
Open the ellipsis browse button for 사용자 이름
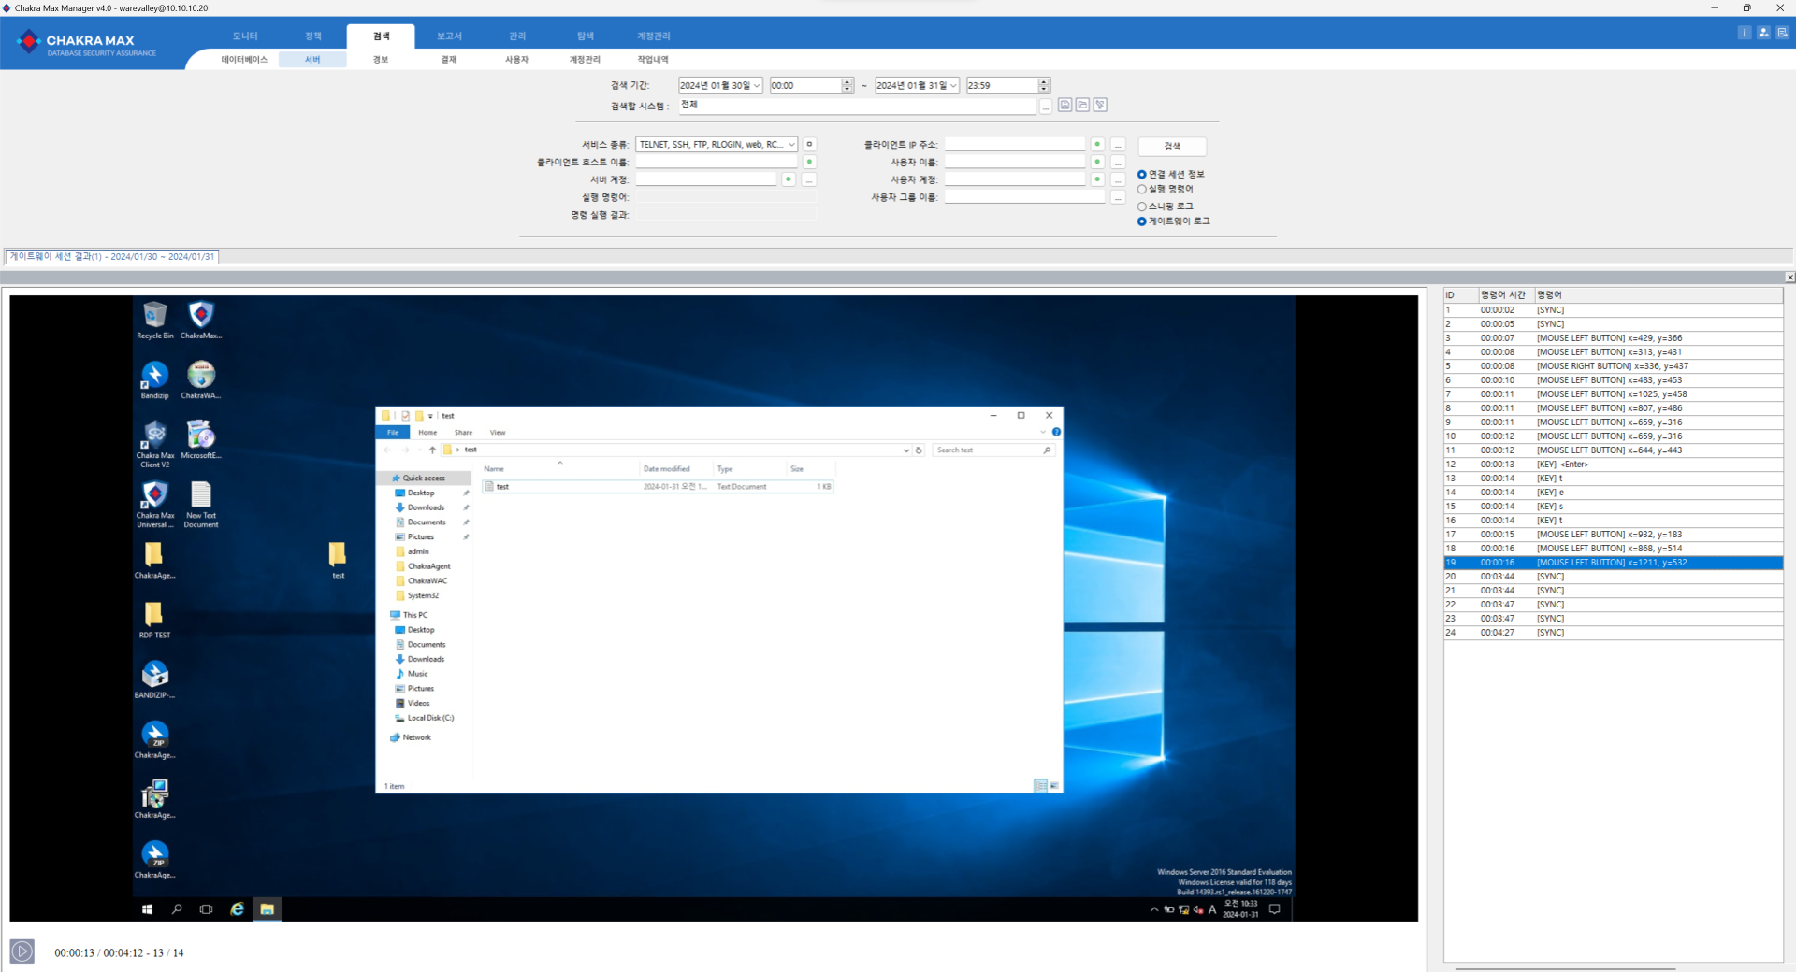[x=1118, y=163]
